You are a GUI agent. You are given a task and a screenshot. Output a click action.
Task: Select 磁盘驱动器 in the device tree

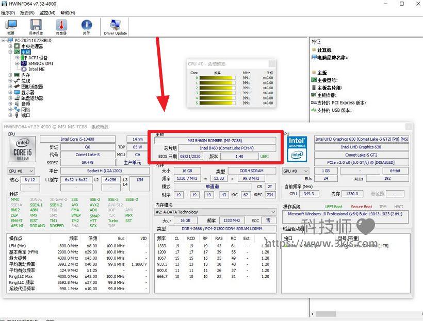point(32,98)
